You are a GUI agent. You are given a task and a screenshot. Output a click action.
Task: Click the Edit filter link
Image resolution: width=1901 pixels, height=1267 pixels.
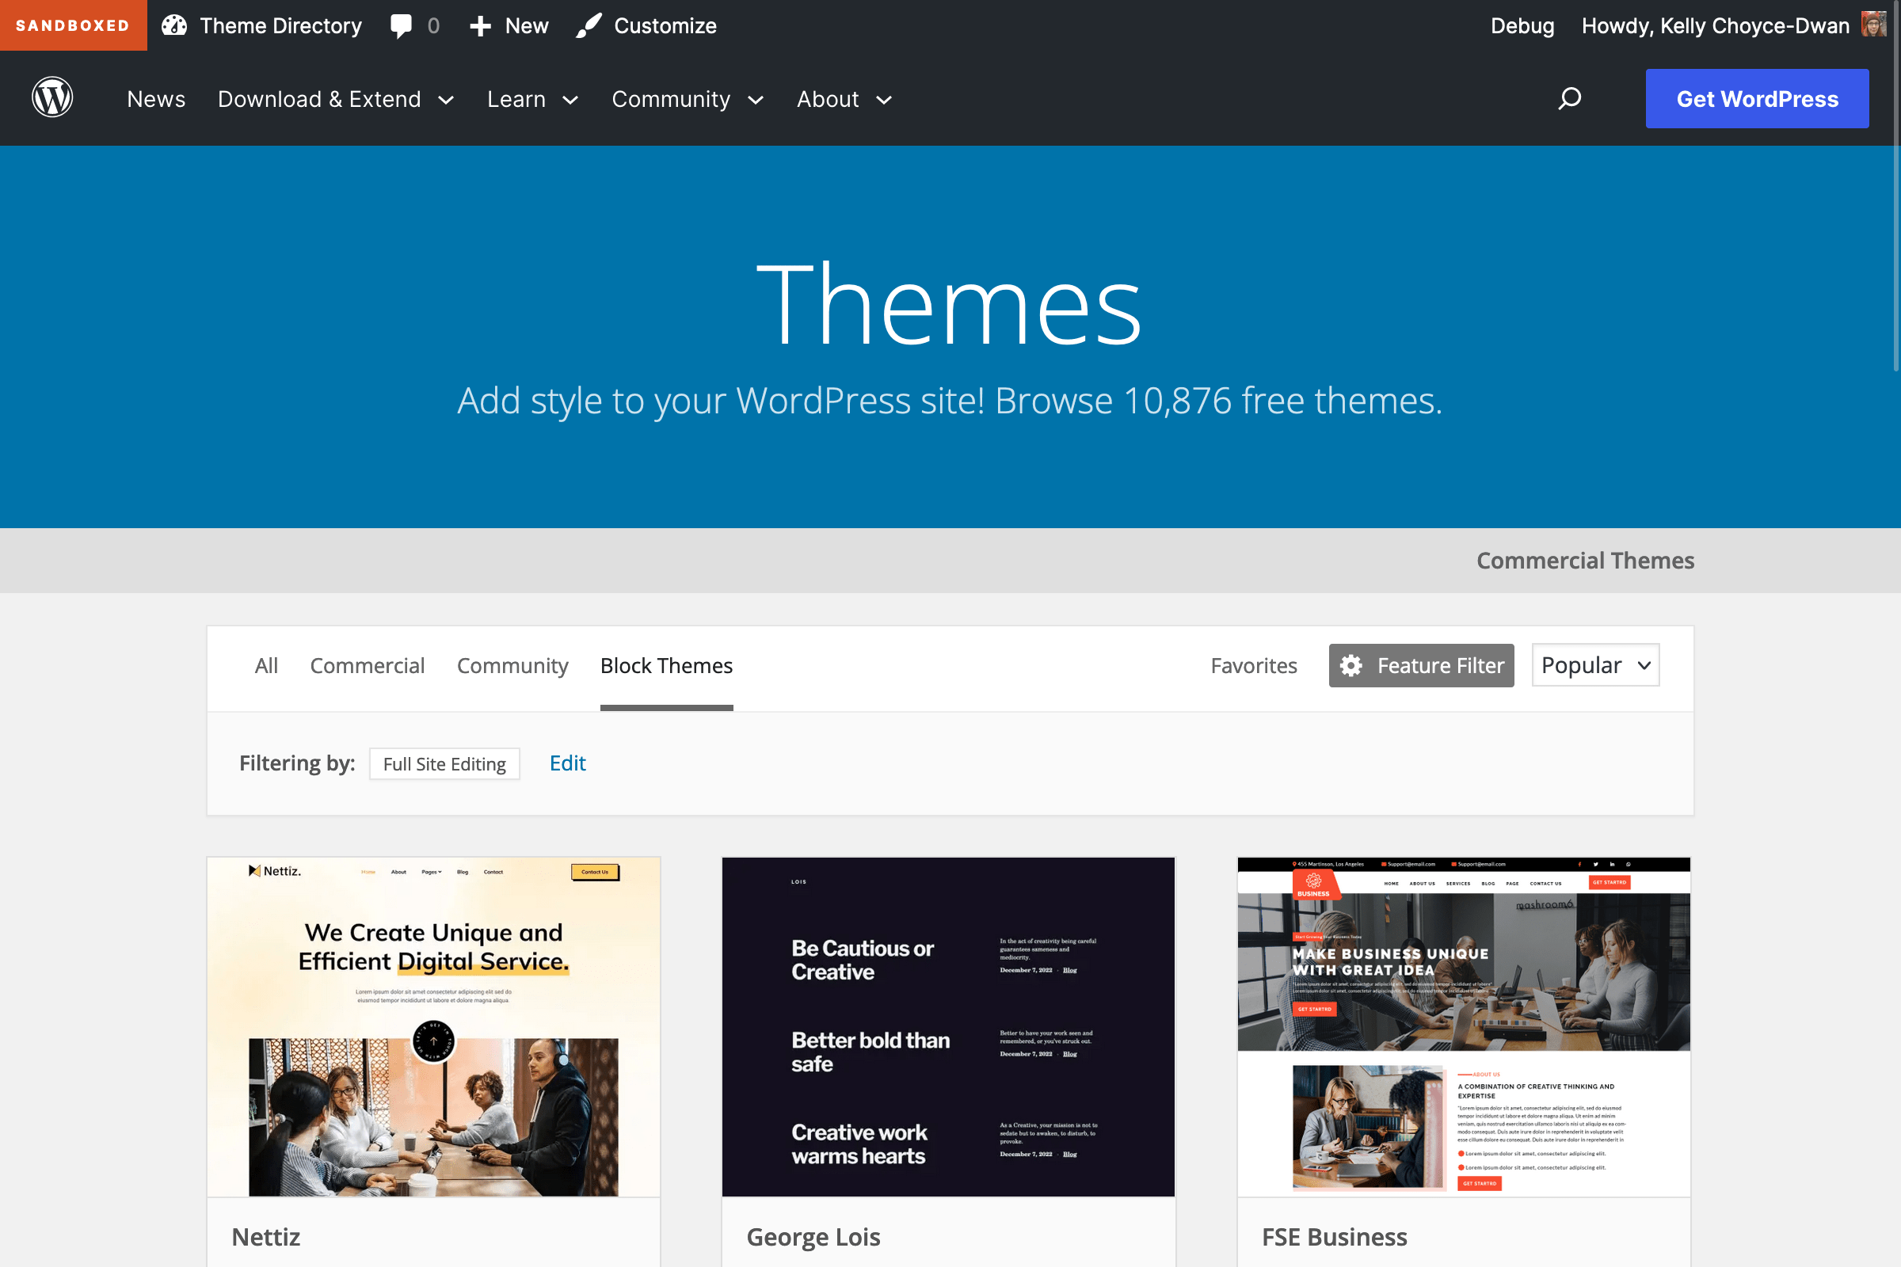click(567, 763)
